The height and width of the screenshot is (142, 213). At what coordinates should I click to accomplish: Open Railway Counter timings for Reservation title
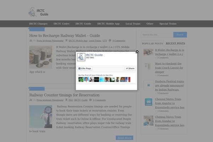click(x=64, y=95)
